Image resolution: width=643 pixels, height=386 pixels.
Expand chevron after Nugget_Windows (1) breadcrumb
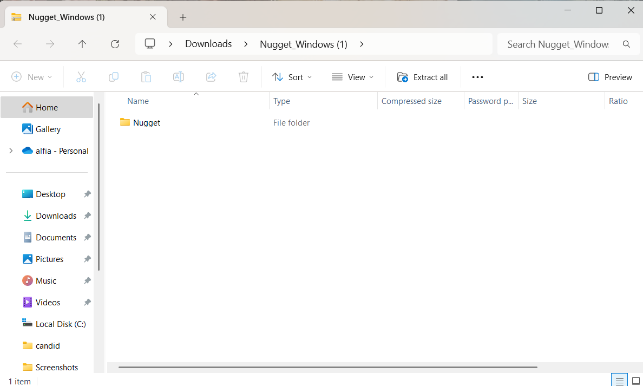[x=361, y=44]
